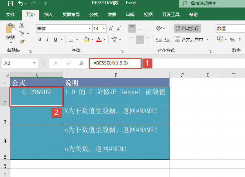This screenshot has width=245, height=177.
Task: Click the 合并后居中 merge button
Action: [x=189, y=39]
